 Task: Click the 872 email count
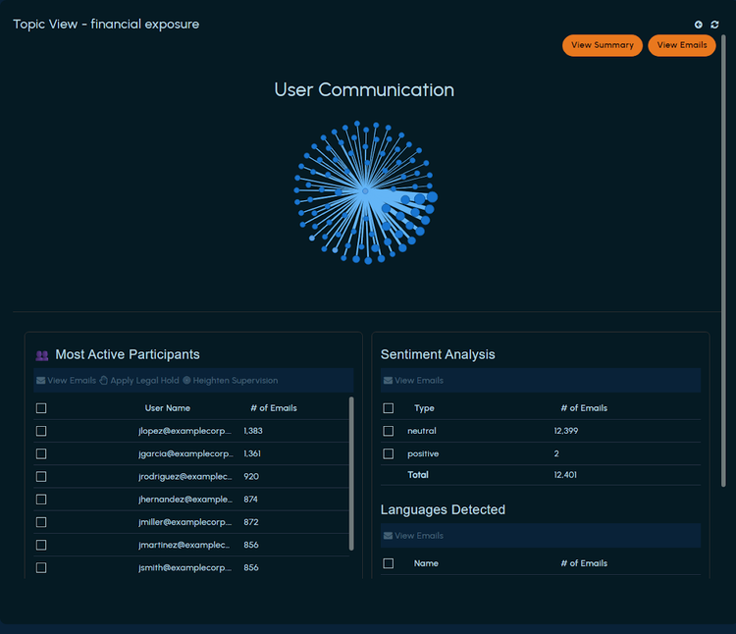pos(250,522)
